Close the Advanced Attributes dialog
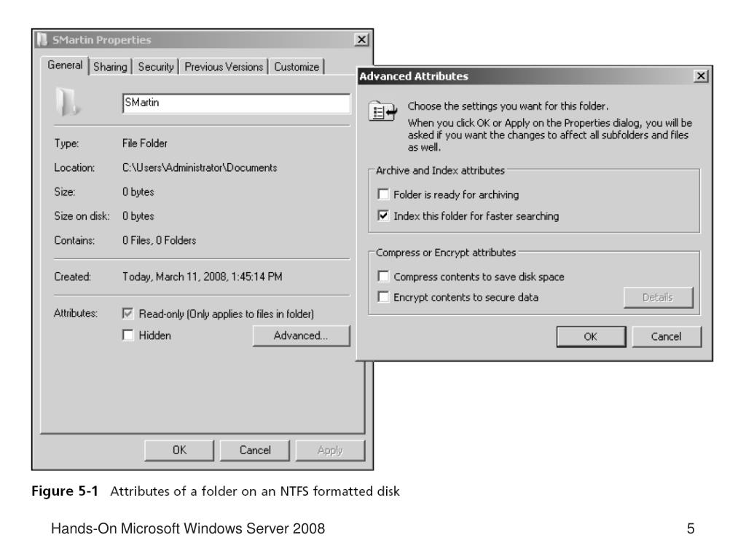The image size is (746, 559). (700, 76)
